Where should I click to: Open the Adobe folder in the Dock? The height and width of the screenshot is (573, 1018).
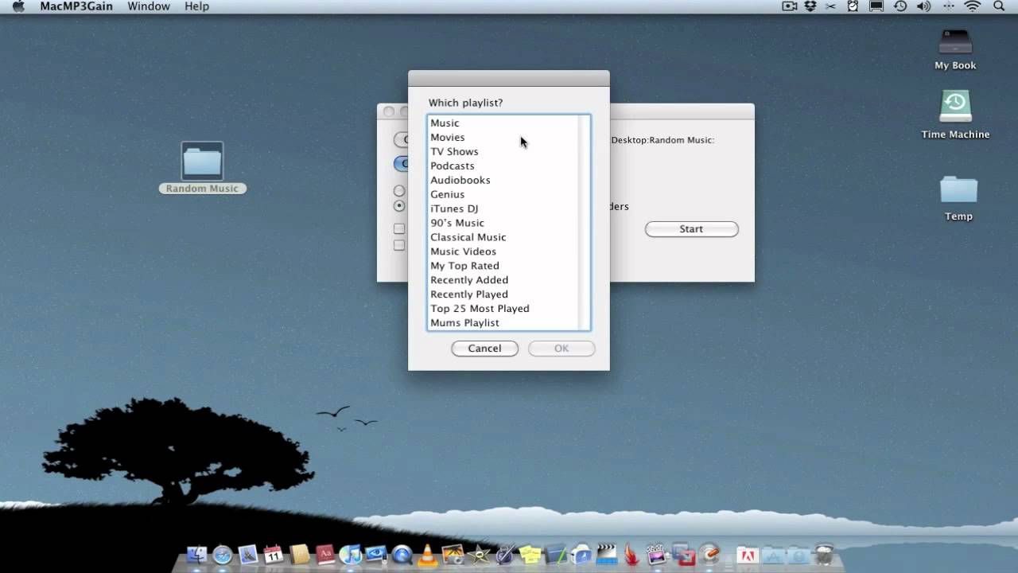click(748, 555)
